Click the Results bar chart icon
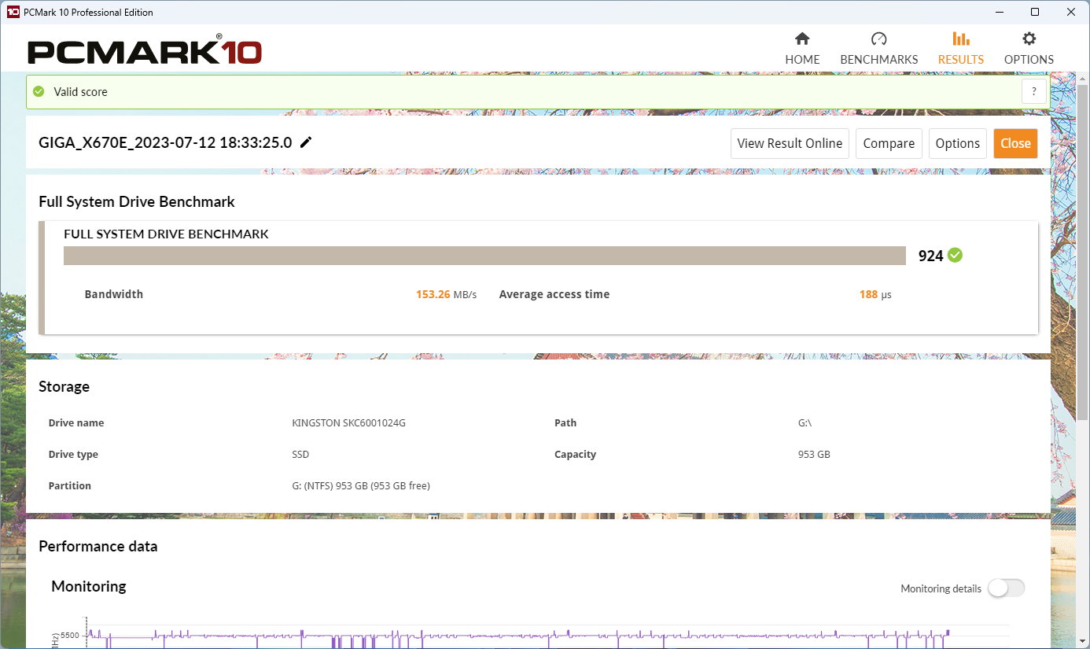The image size is (1090, 649). coord(960,39)
